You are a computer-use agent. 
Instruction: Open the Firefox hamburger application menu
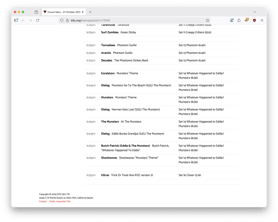pos(262,20)
